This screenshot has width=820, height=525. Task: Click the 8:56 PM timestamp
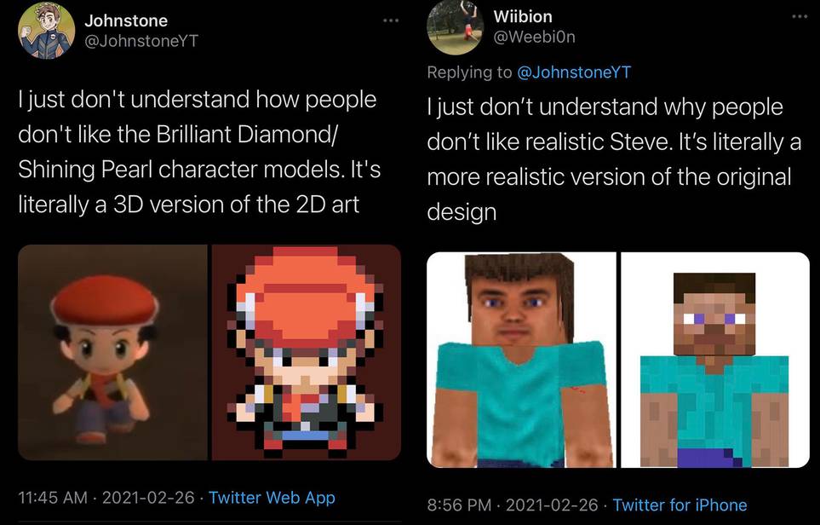[x=461, y=505]
